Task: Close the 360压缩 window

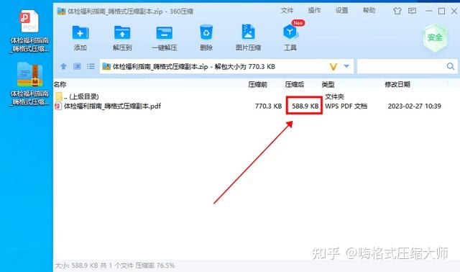Action: click(454, 12)
